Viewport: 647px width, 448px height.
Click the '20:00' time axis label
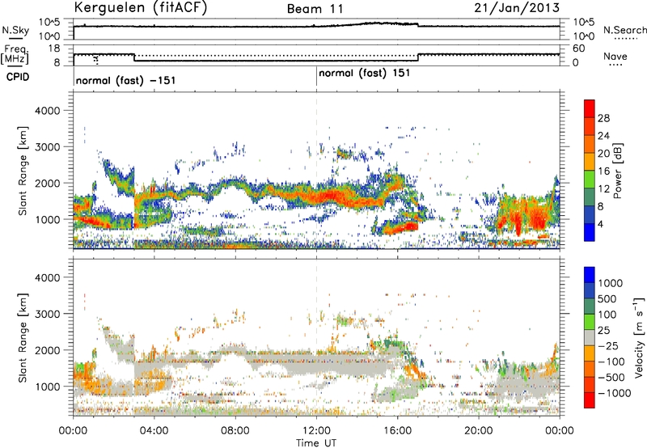tap(479, 431)
